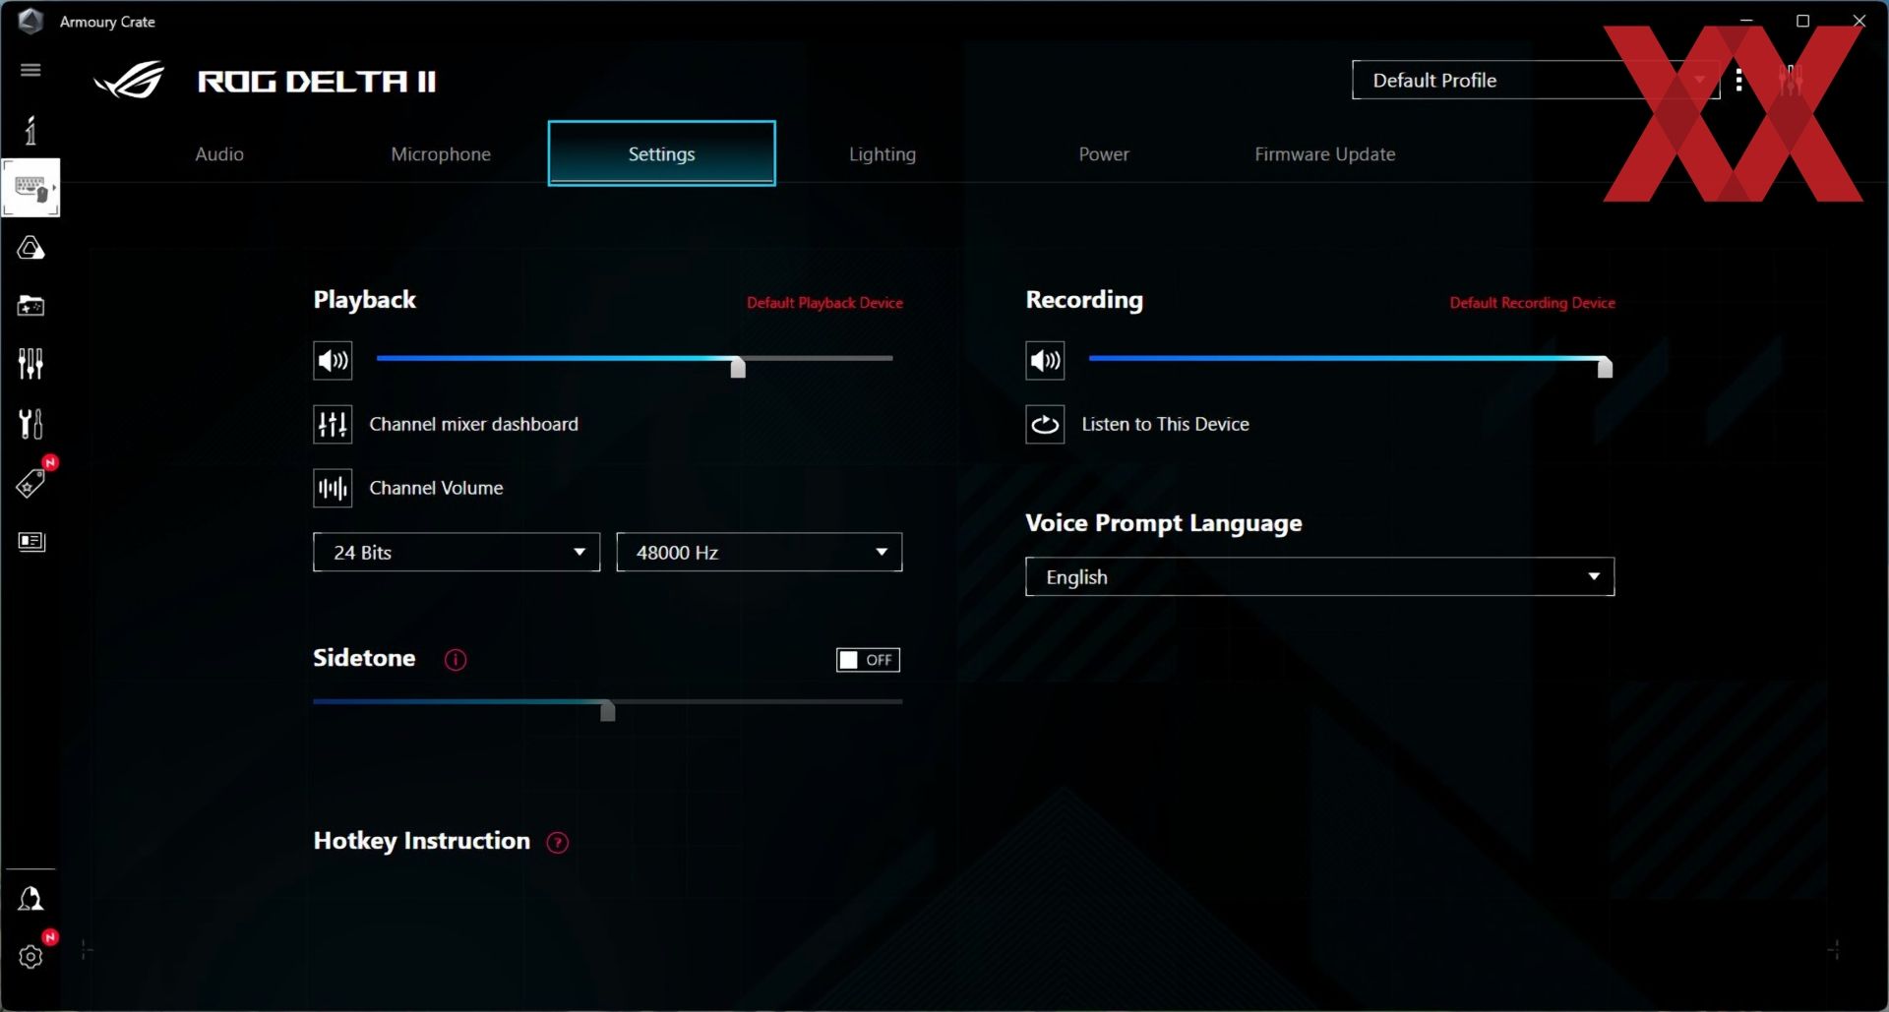Click the Sidetone level slider handle
This screenshot has height=1012, width=1889.
(x=608, y=710)
